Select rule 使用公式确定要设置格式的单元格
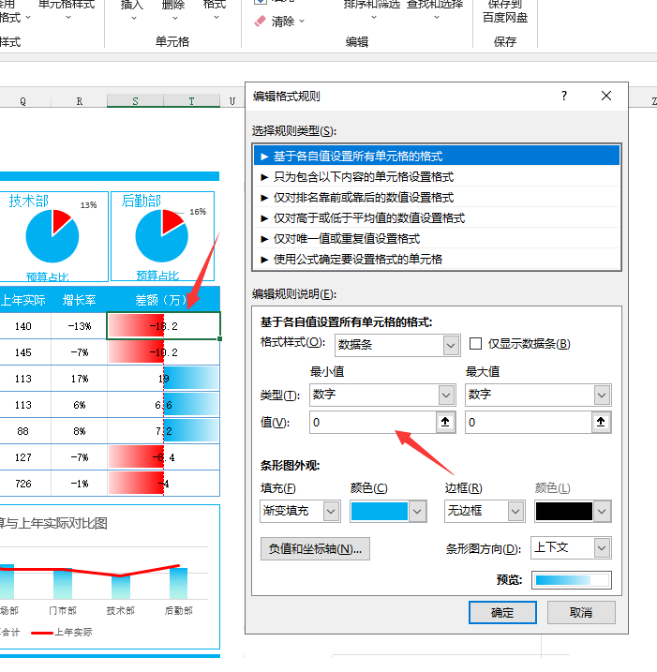Image resolution: width=657 pixels, height=672 pixels. tap(437, 259)
